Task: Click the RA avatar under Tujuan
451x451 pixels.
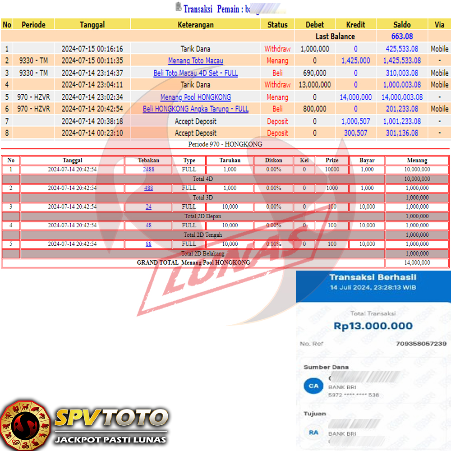Action: (x=313, y=433)
